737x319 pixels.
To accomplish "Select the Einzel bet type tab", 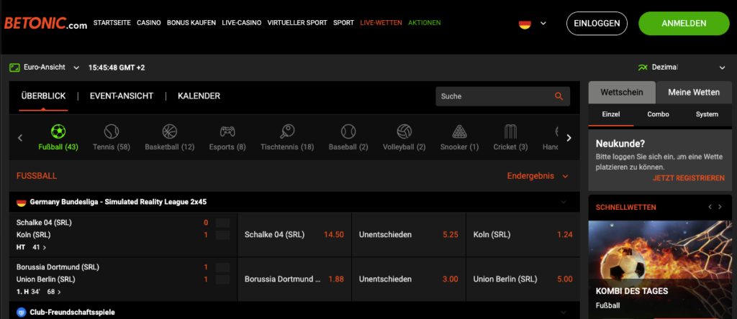I will [x=611, y=114].
